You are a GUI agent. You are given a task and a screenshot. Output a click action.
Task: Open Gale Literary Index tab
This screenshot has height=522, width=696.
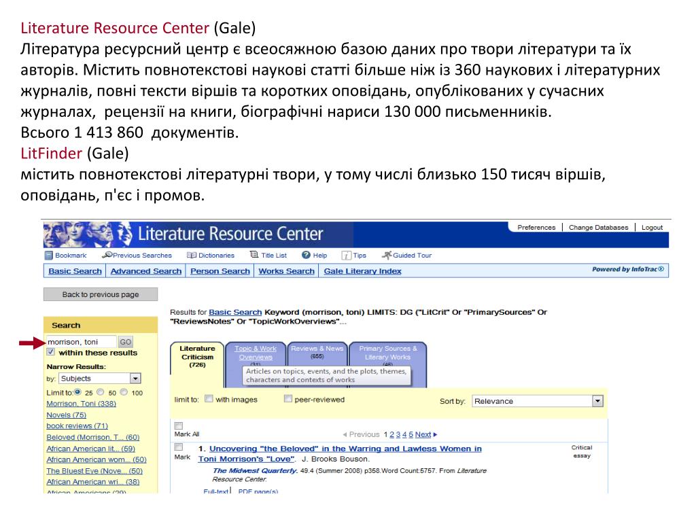click(x=363, y=271)
